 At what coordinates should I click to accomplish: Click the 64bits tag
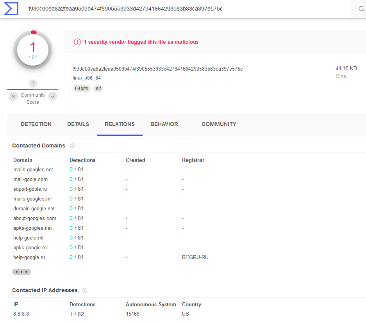[x=82, y=89]
